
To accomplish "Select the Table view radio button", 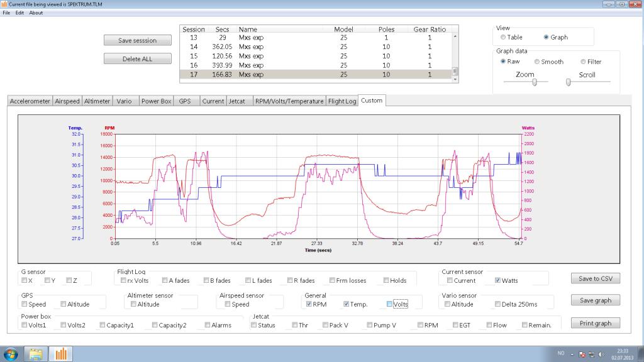I will pos(503,37).
